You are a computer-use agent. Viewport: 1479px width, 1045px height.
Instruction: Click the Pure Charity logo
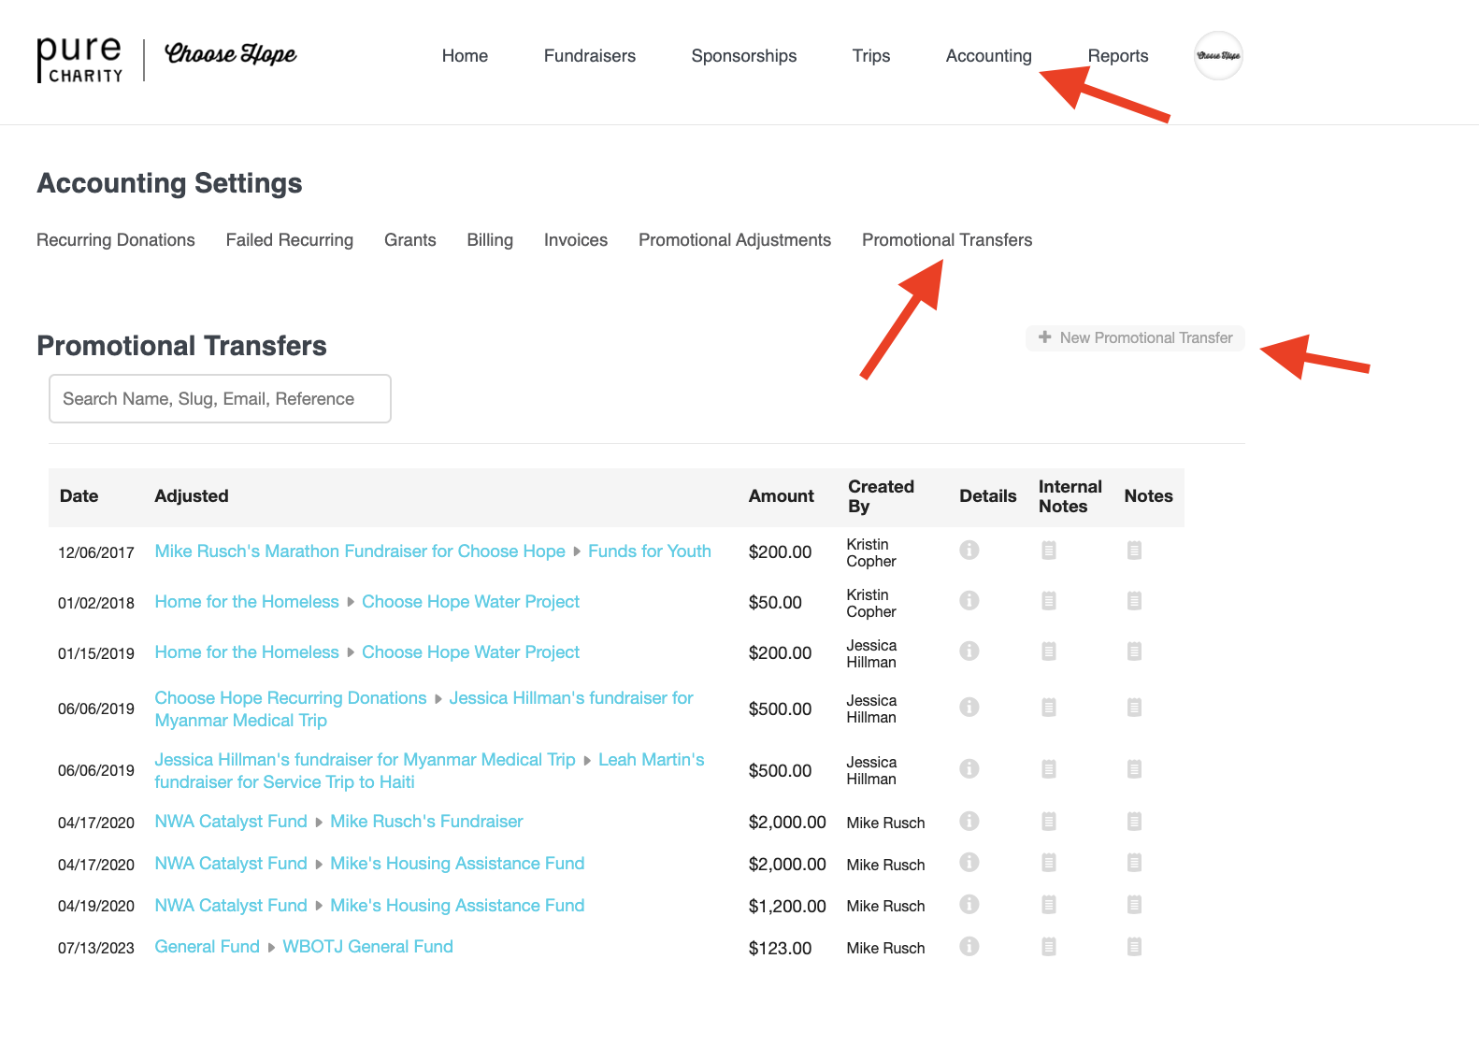pos(80,59)
